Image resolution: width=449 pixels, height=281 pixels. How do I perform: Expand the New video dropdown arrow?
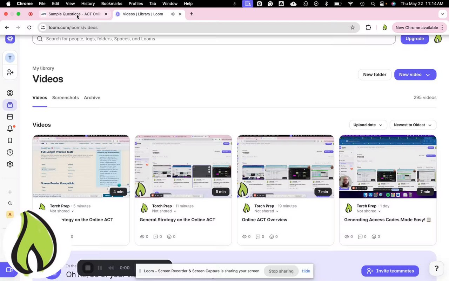pyautogui.click(x=428, y=74)
